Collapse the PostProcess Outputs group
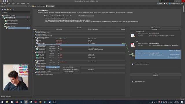 tap(34, 73)
